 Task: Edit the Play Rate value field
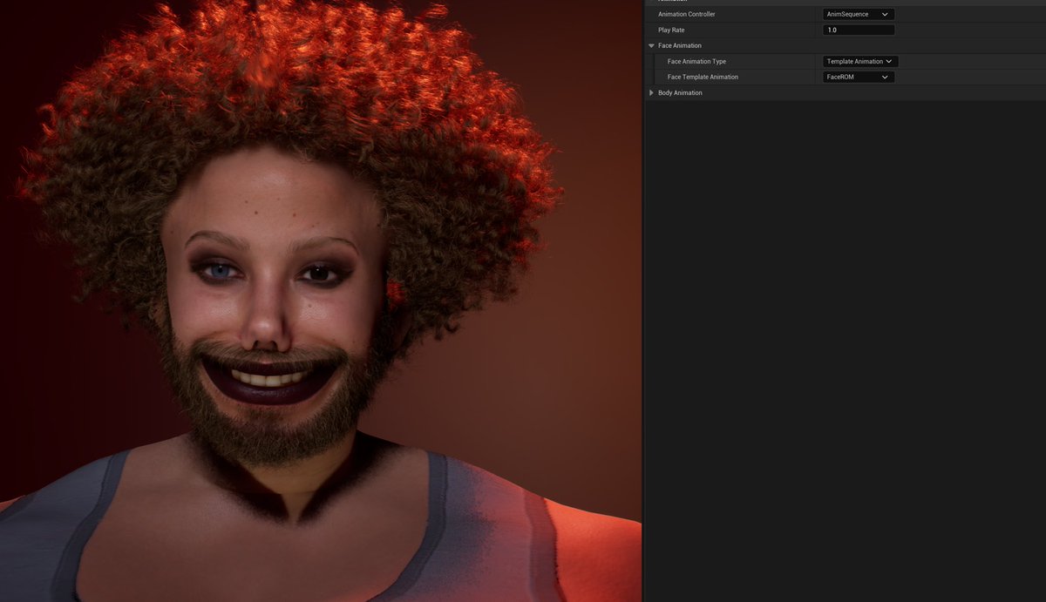pos(859,30)
